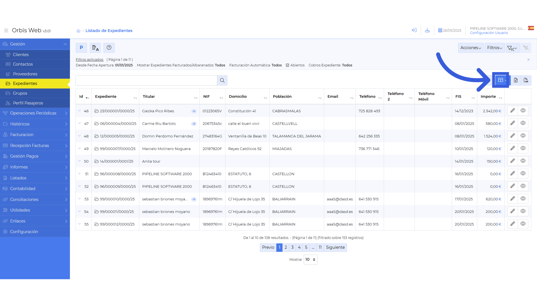
Task: View expediente of Domin Perdomo Fernández
Action: click(523, 136)
